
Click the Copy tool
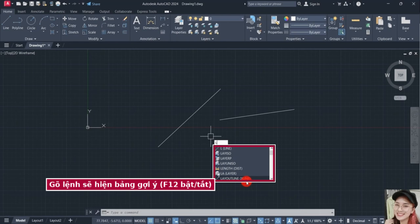click(x=69, y=25)
